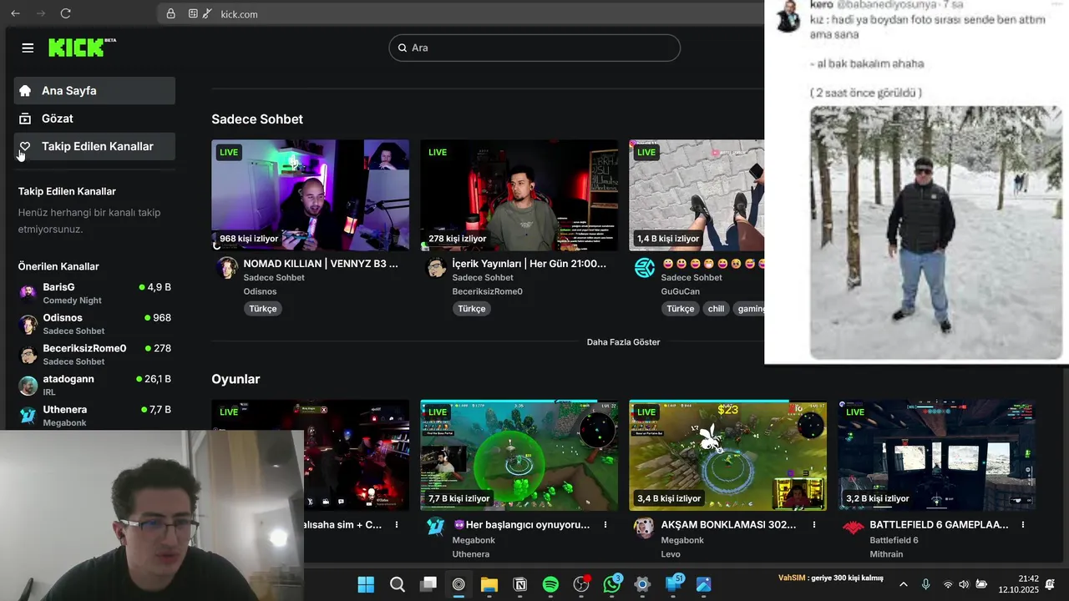Open options menu for AKŞAM BONKLAMASI stream

[814, 525]
